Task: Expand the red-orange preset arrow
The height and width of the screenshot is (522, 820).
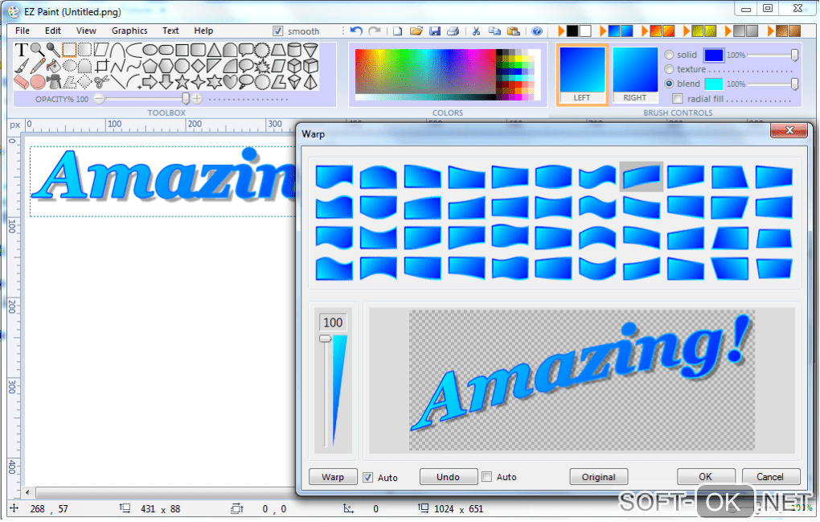Action: coord(645,31)
